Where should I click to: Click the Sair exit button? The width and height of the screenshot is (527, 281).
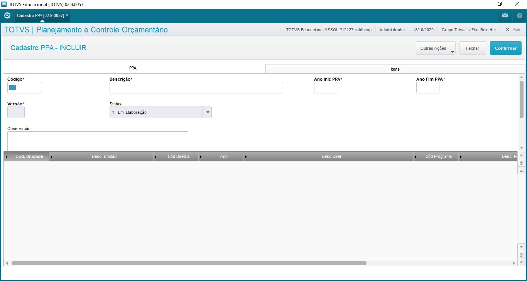513,30
